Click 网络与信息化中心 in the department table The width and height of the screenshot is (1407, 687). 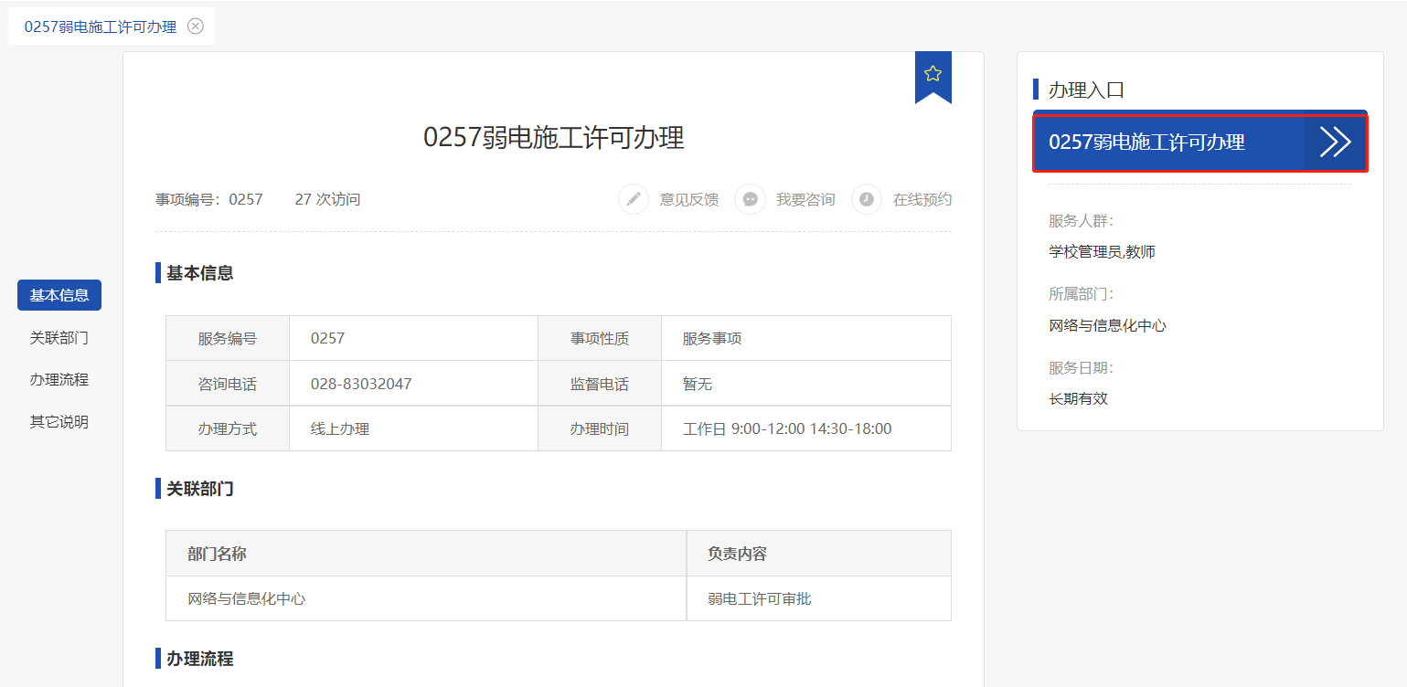[247, 599]
